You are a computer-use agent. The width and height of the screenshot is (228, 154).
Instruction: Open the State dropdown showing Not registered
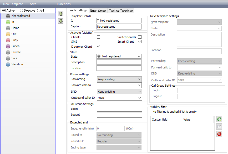tap(119, 56)
